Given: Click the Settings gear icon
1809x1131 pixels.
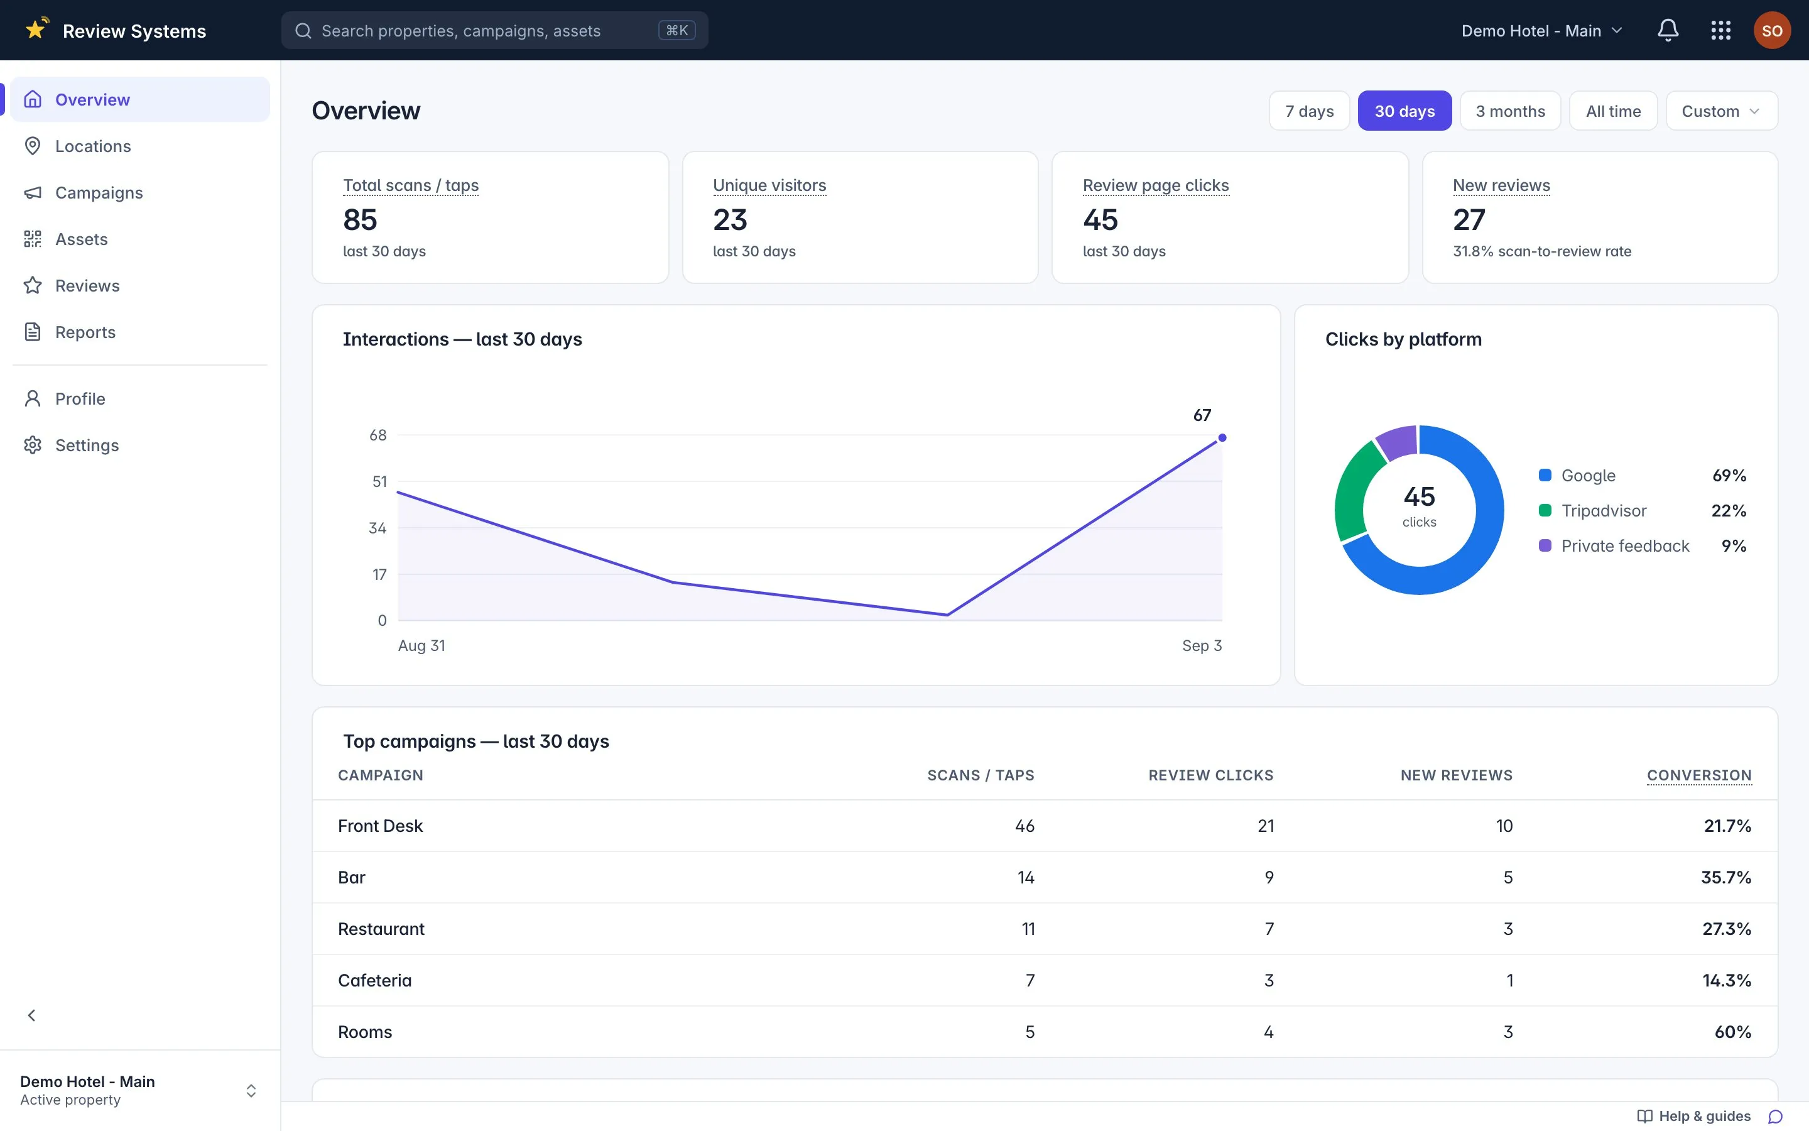Looking at the screenshot, I should [32, 445].
